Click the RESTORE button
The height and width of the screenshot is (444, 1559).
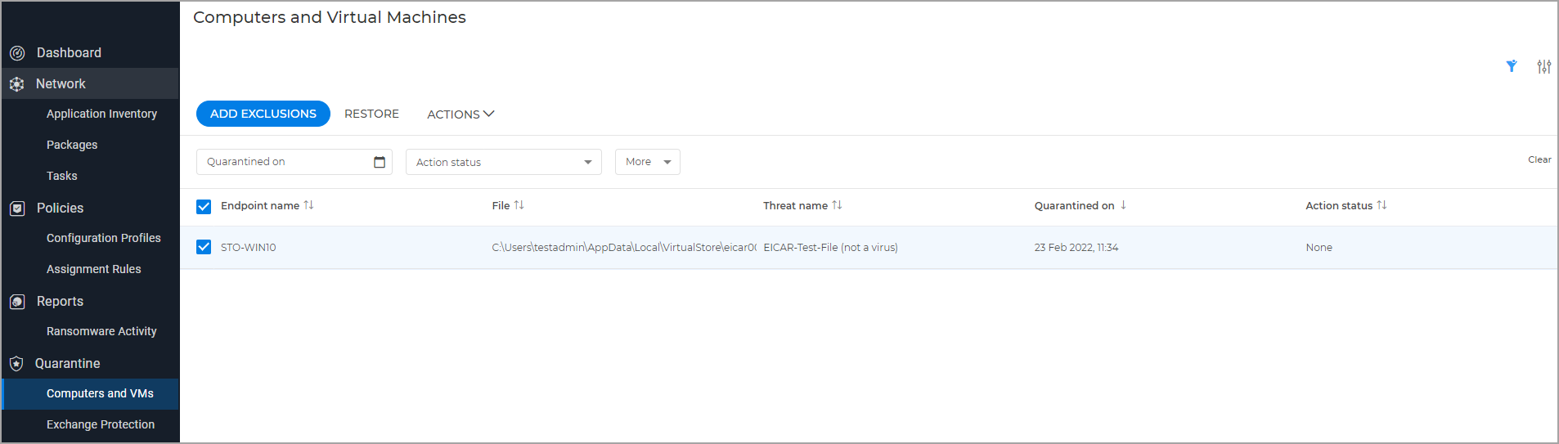371,114
